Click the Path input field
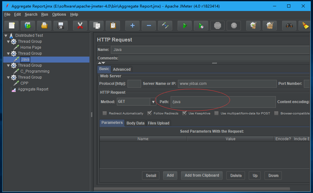Image resolution: width=313 pixels, height=193 pixels. tap(223, 102)
